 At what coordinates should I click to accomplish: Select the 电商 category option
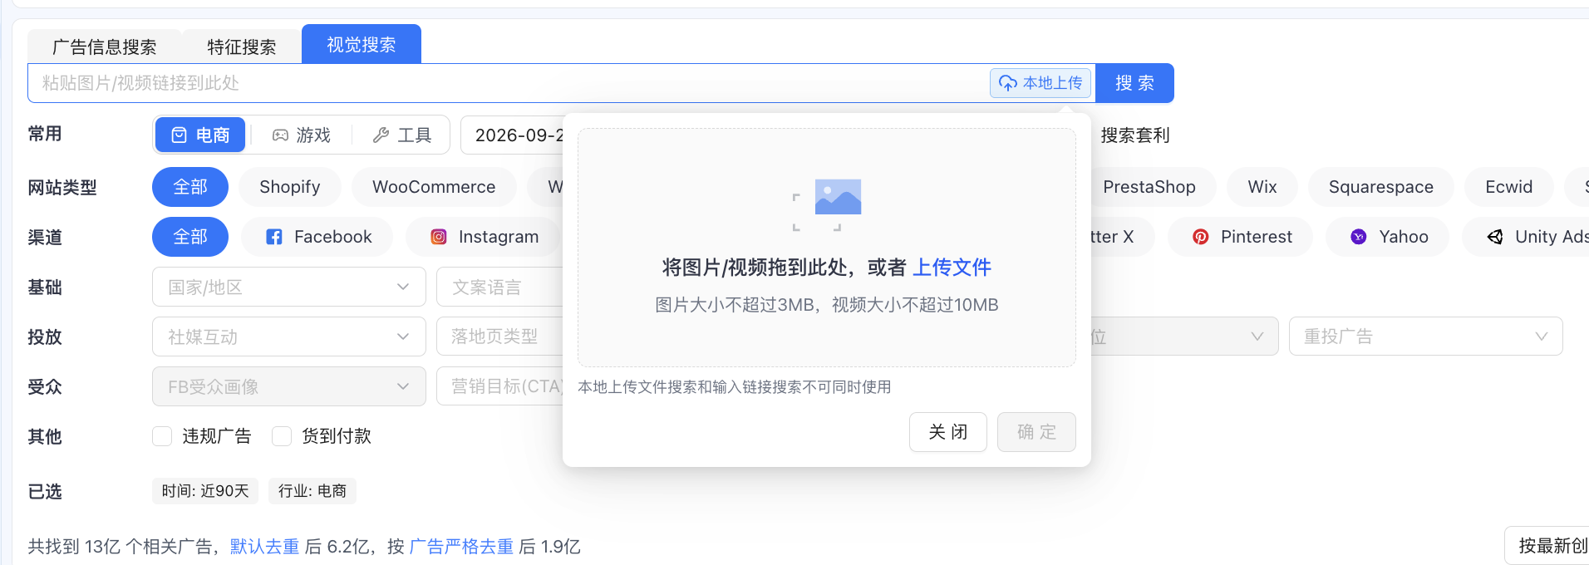[200, 135]
